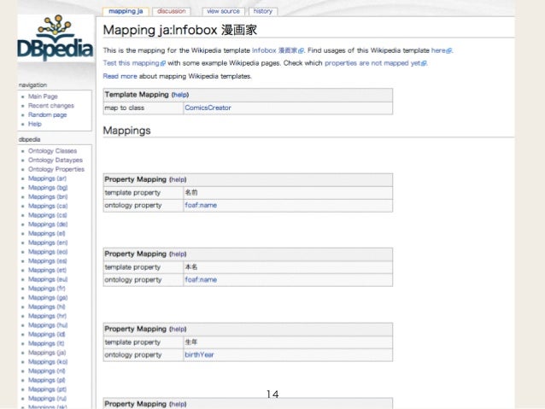Open help link above the 本名 mapping
Viewport: 545px width, 409px height.
(178, 254)
